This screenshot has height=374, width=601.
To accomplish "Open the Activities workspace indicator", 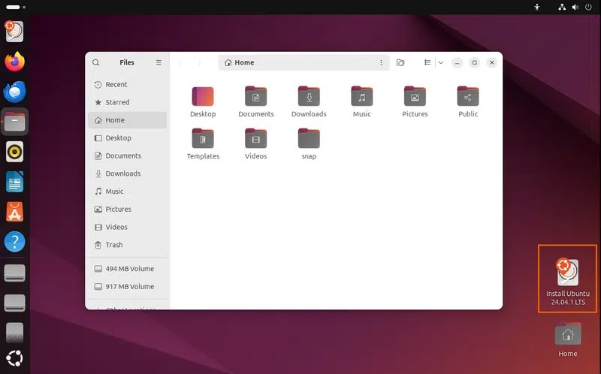I will coord(15,7).
